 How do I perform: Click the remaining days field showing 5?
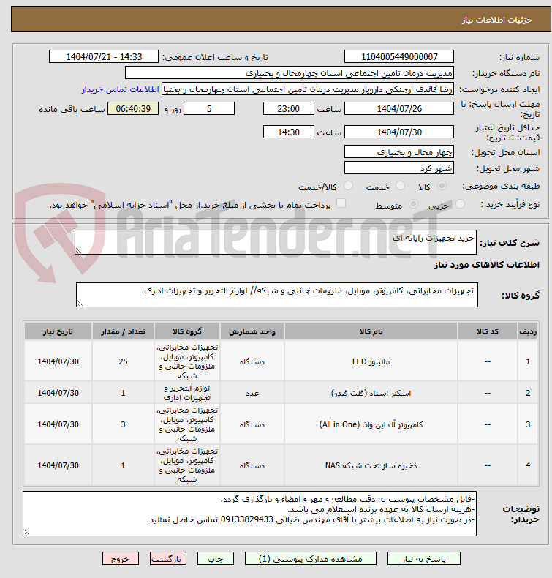[x=209, y=109]
